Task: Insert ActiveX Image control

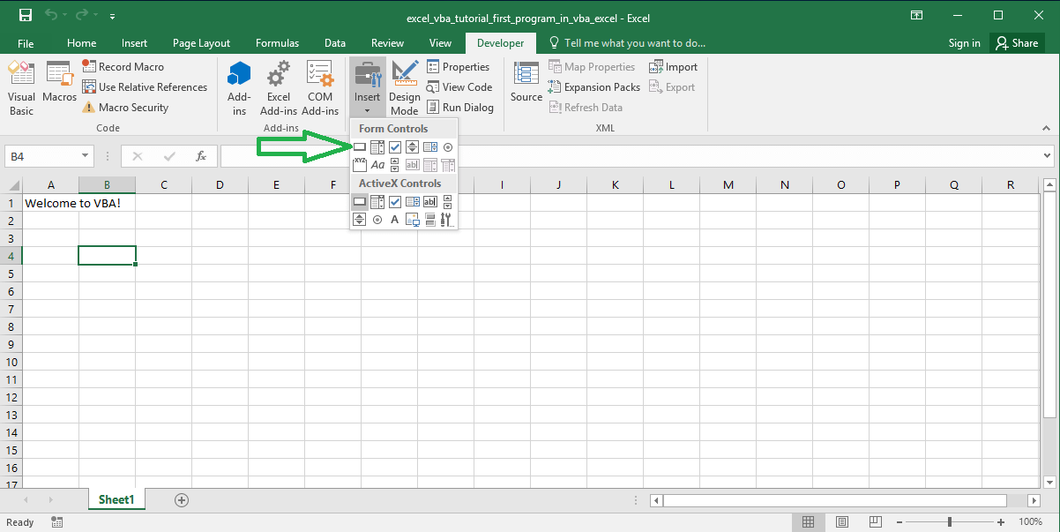Action: 412,220
